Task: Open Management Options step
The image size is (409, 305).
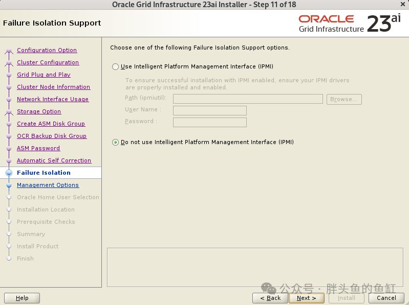Action: (x=48, y=185)
